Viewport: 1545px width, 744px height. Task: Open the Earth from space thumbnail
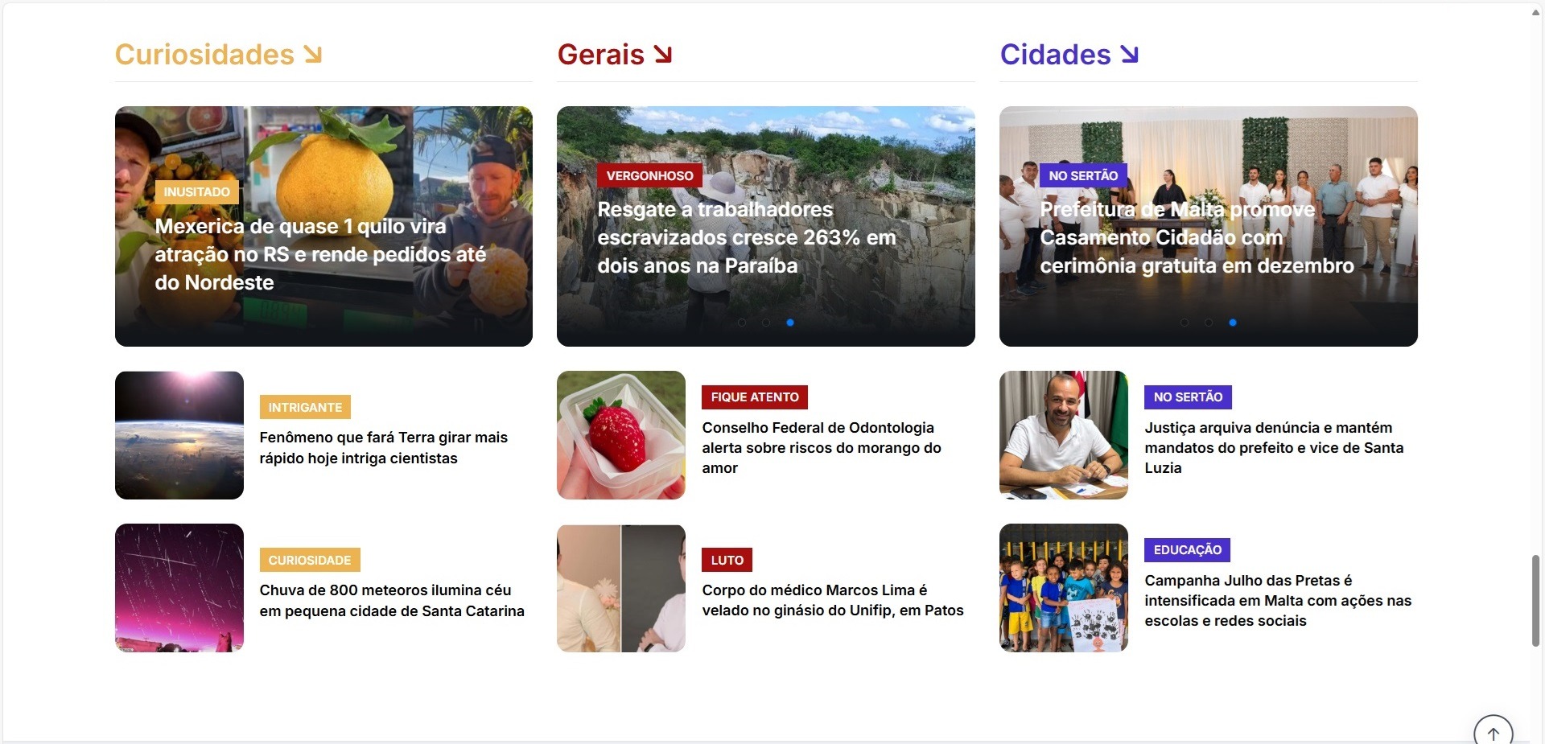point(179,435)
